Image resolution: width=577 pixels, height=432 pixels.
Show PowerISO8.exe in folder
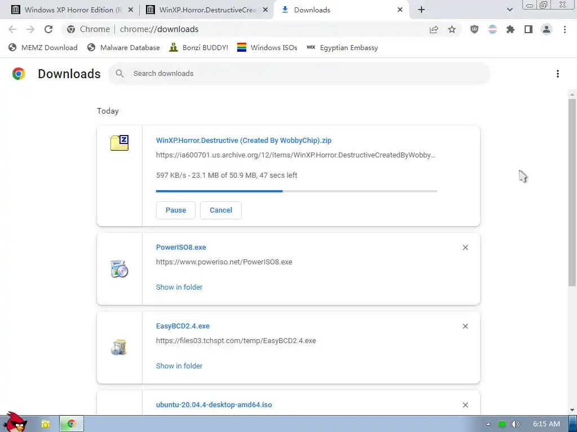pos(179,287)
